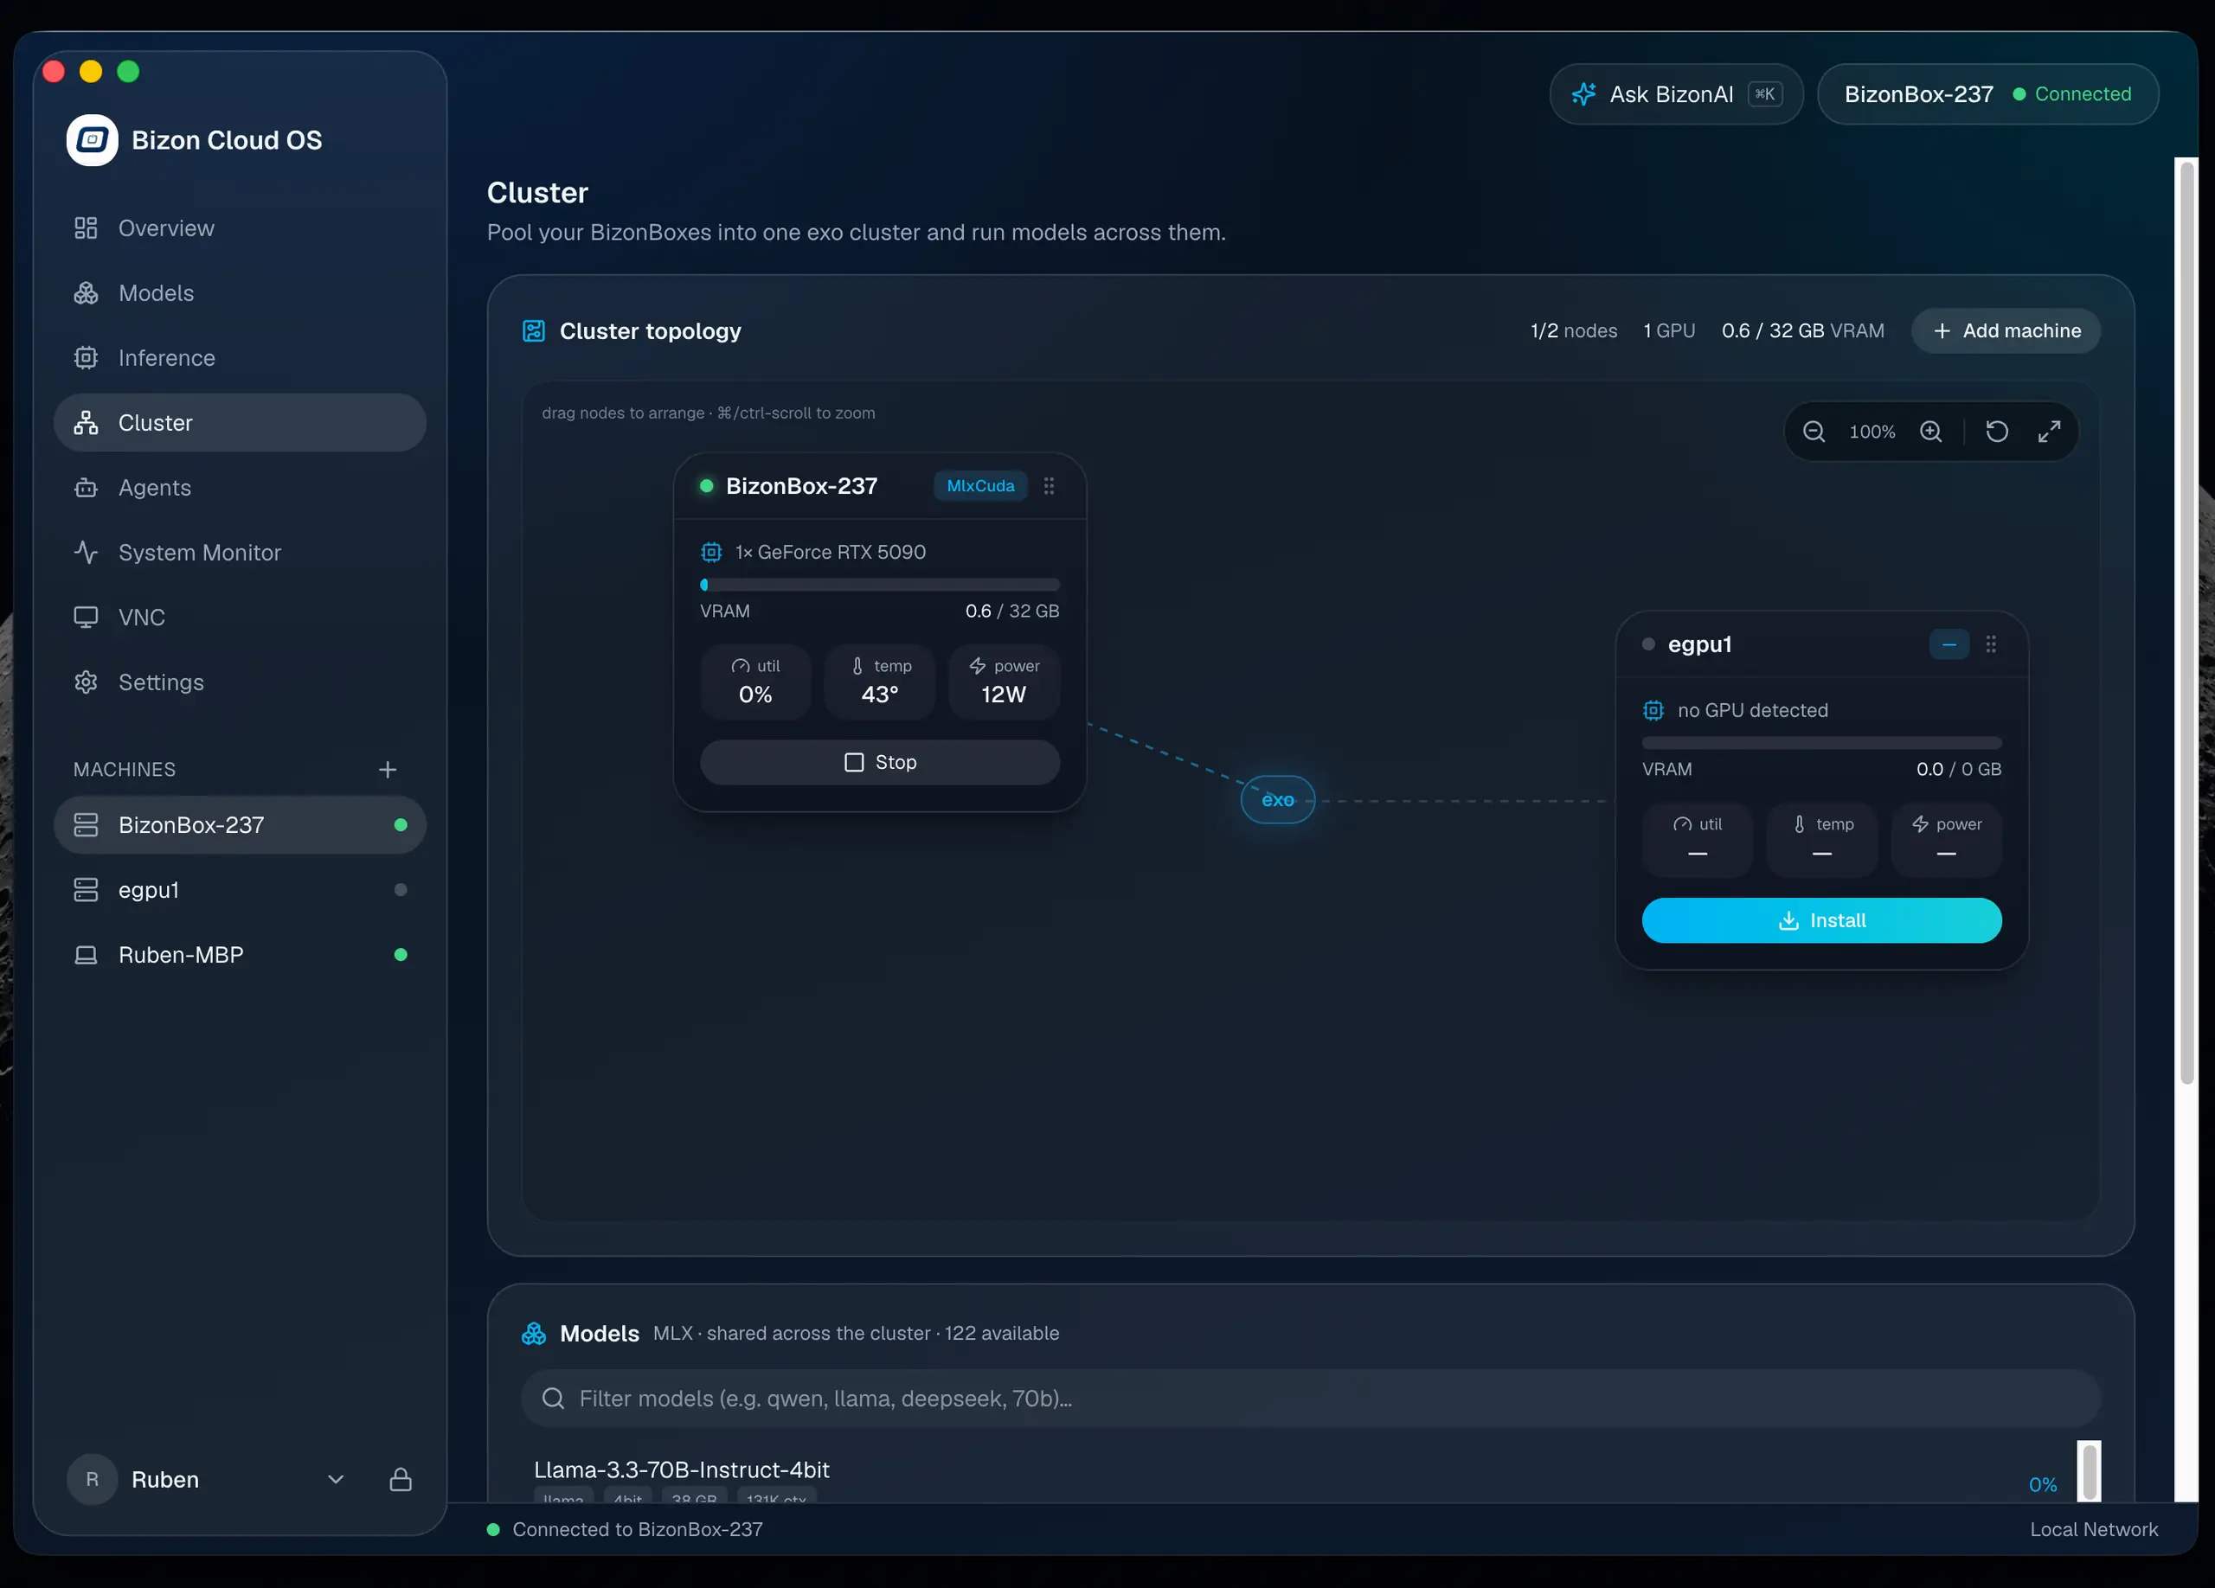
Task: Click the lock icon next to Ruben
Action: (x=401, y=1480)
